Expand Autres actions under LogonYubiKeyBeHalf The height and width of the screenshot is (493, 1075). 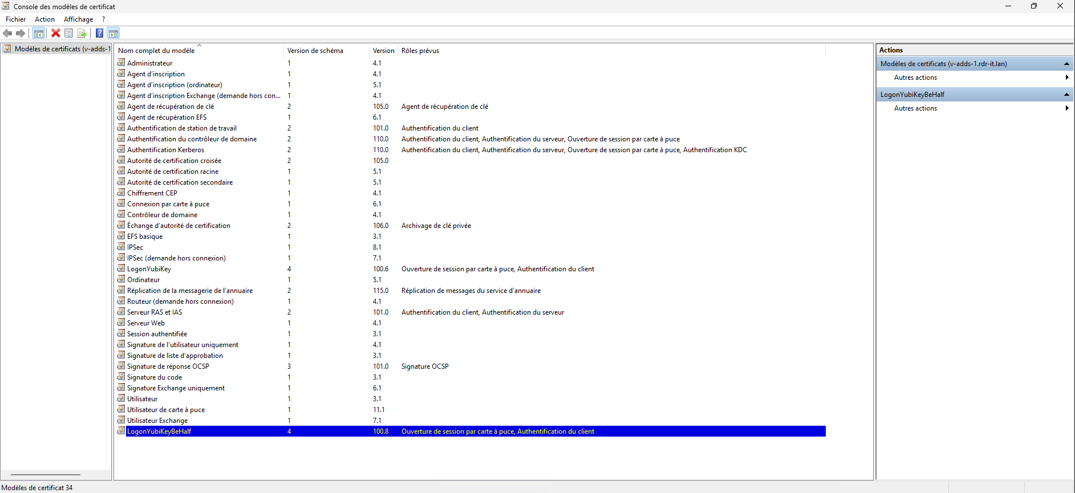(x=915, y=108)
